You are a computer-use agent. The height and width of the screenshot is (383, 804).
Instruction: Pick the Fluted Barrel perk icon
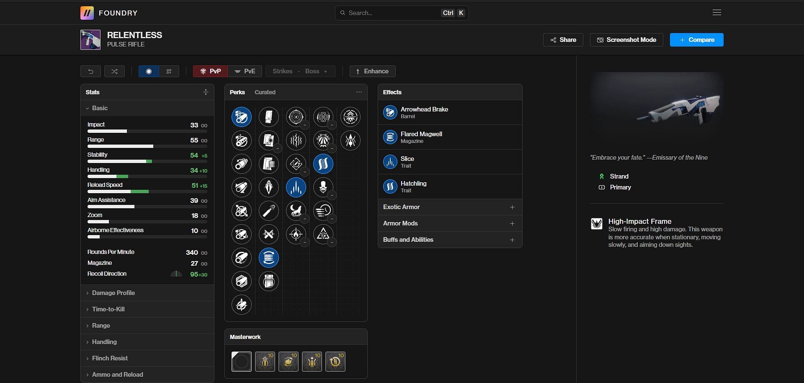242,211
